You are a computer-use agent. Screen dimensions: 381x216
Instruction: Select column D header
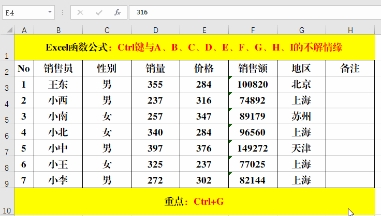[x=155, y=30]
